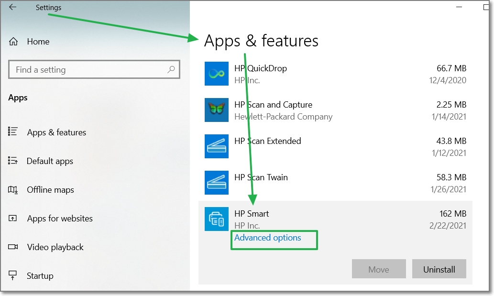Screen dimensions: 494x296
Task: Click the Home house icon
Action: coord(13,41)
